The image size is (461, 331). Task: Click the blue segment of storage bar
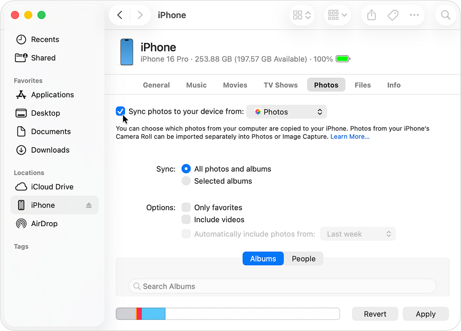coord(153,314)
